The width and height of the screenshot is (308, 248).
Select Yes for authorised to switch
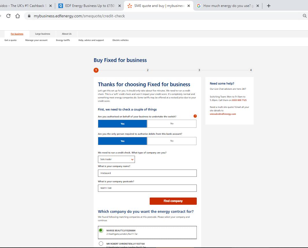pyautogui.click(x=123, y=124)
